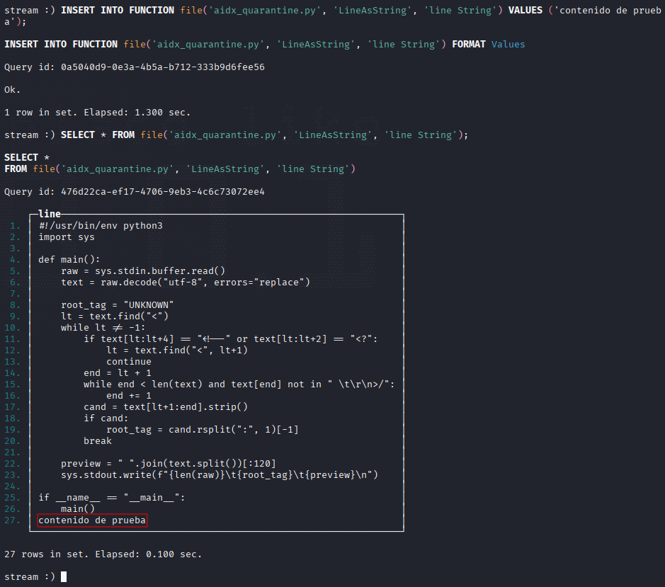
Task: Click the 'main()' call on row 26
Action: tap(78, 509)
